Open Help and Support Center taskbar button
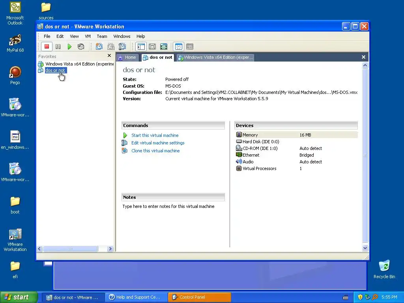Image resolution: width=404 pixels, height=303 pixels. pos(137,297)
